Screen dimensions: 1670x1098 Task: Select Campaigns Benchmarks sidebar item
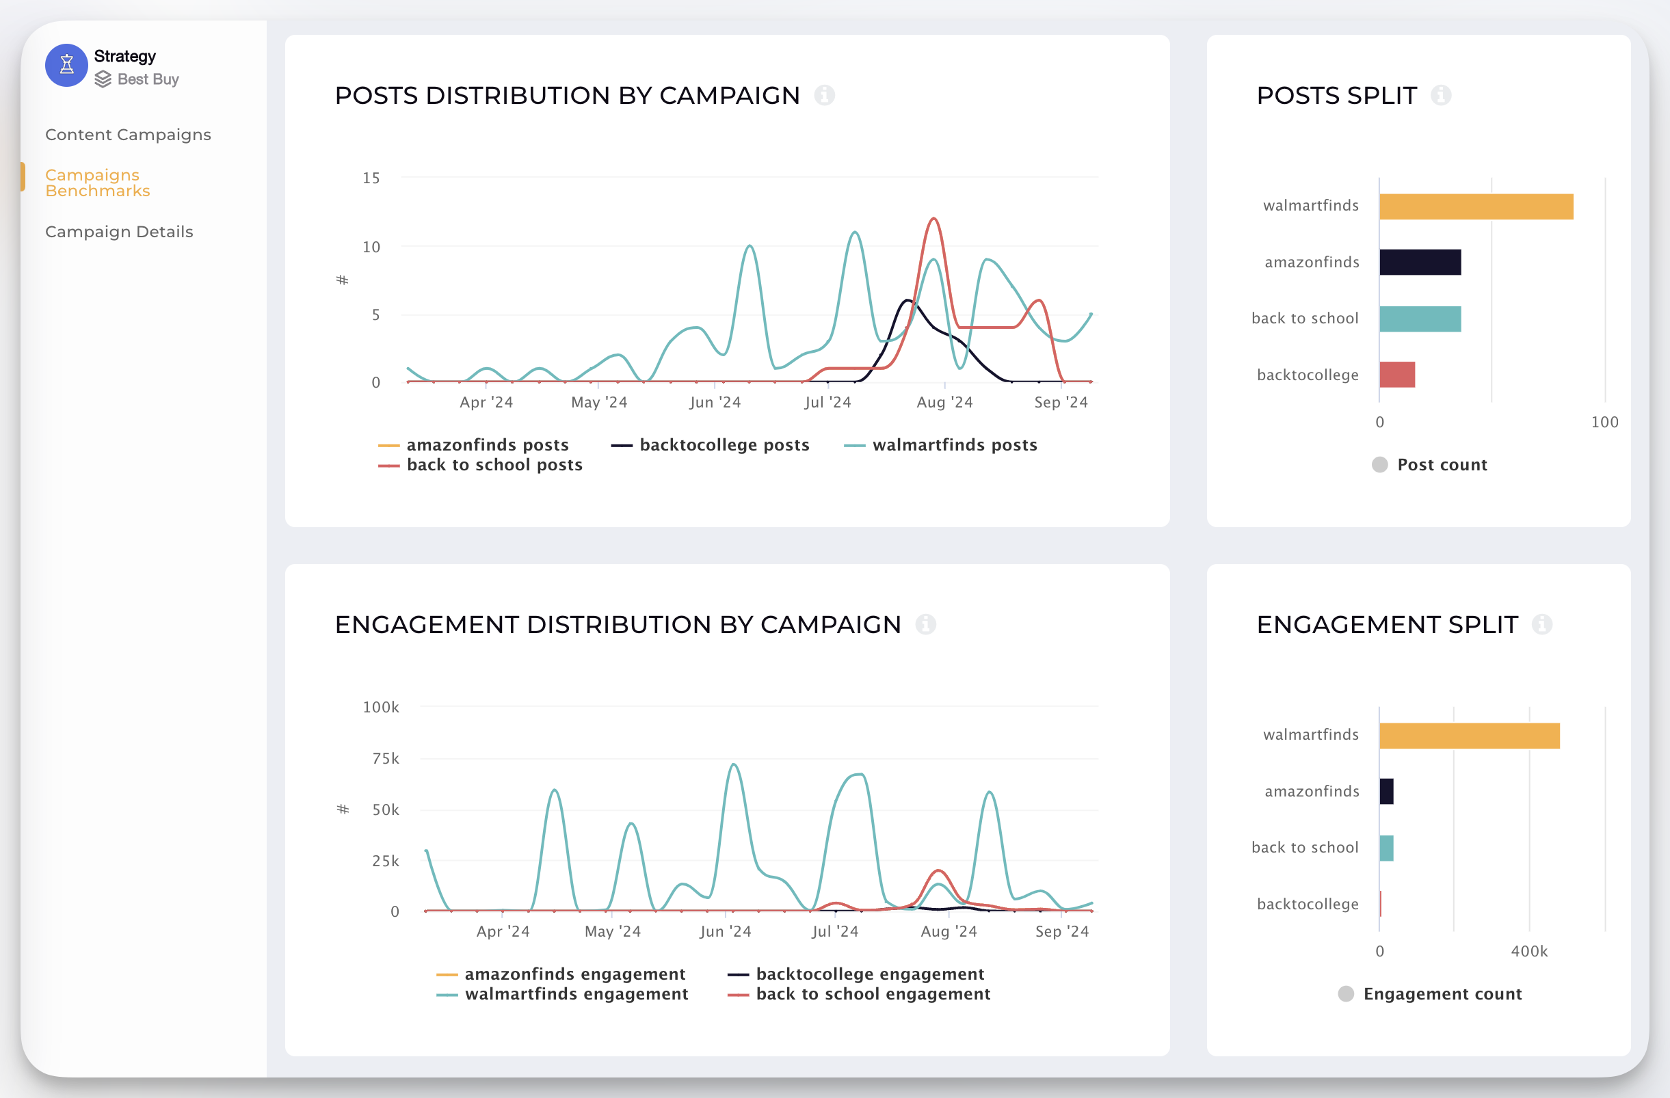98,183
